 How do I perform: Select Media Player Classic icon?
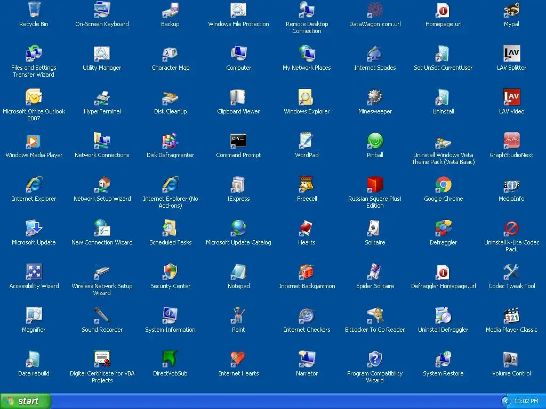click(511, 315)
